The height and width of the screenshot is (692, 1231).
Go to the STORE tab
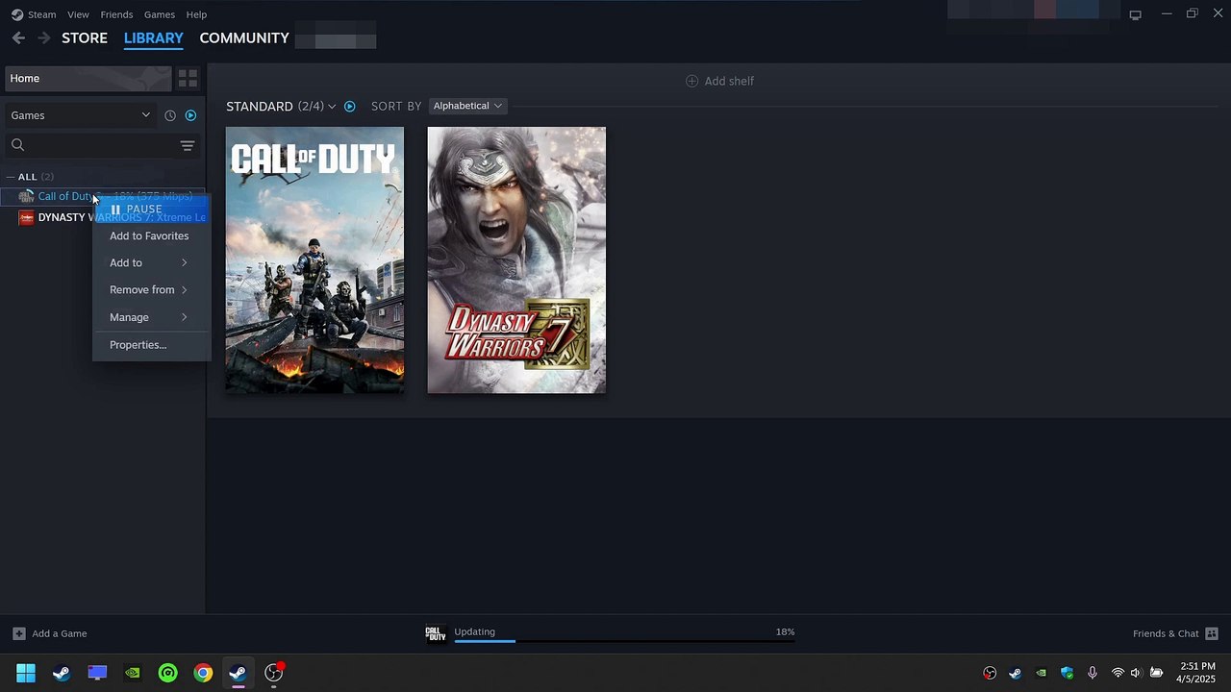click(85, 37)
